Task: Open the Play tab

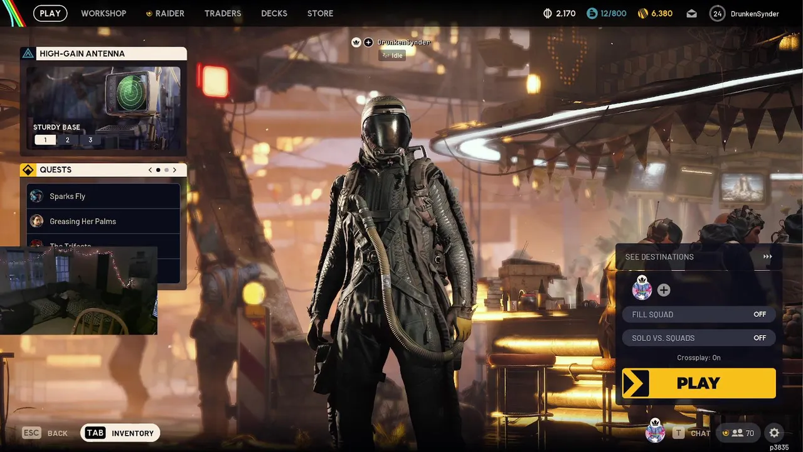Action: (50, 13)
